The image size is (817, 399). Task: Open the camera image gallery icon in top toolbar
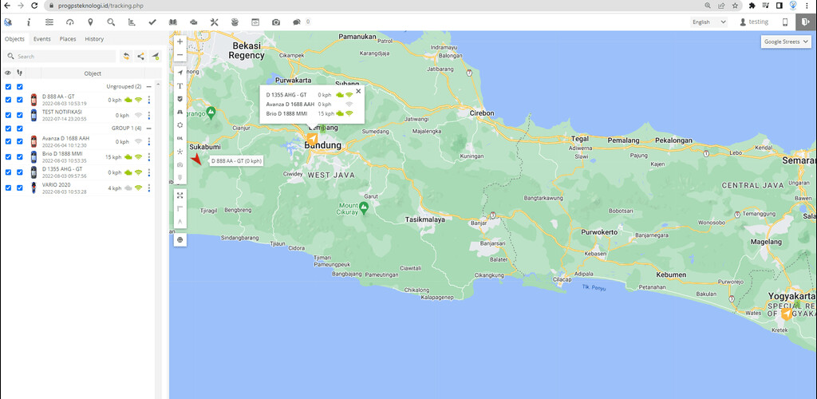click(x=275, y=22)
